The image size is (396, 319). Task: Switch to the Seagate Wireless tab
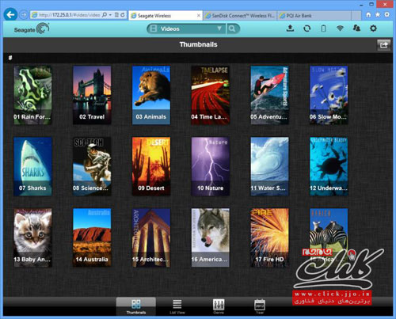click(x=166, y=16)
